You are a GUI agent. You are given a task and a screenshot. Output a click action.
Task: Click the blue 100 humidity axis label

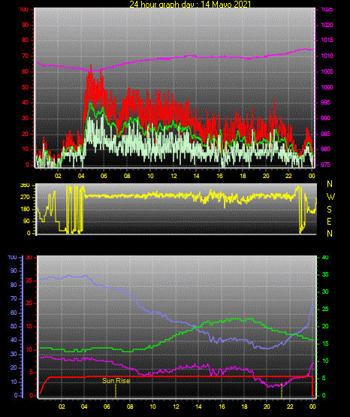12,257
